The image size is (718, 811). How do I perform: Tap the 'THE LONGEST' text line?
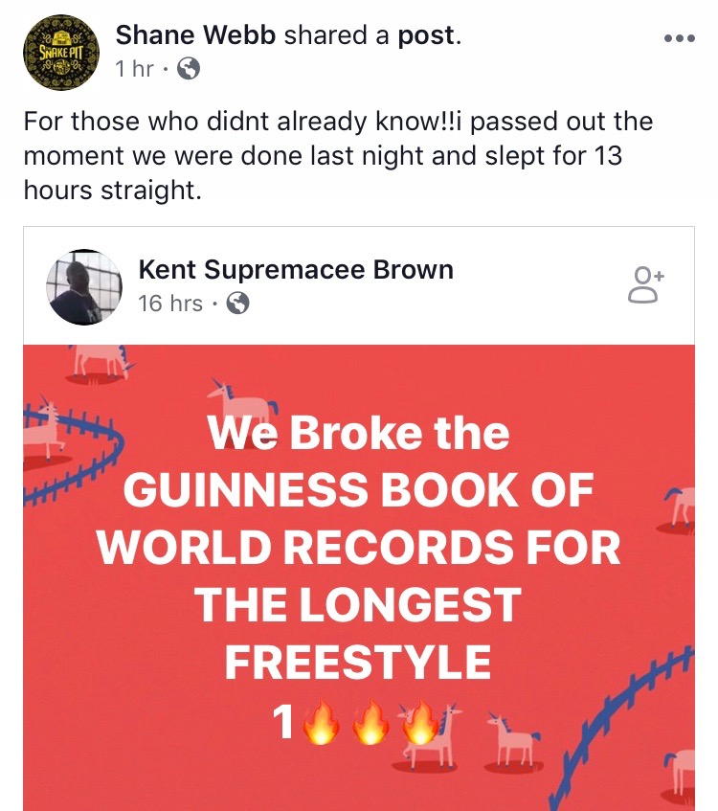(357, 604)
